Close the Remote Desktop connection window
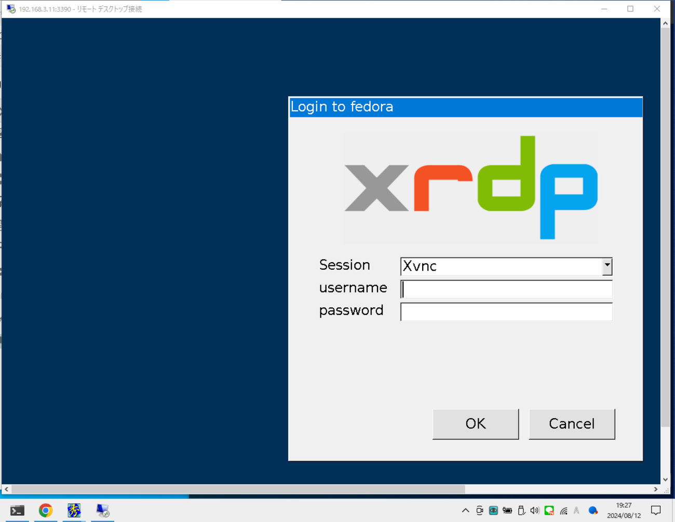The image size is (675, 522). [x=657, y=9]
